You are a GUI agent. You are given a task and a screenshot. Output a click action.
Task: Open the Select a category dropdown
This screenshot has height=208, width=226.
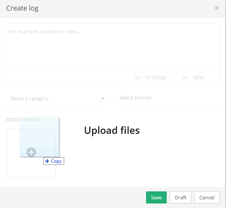(x=55, y=98)
